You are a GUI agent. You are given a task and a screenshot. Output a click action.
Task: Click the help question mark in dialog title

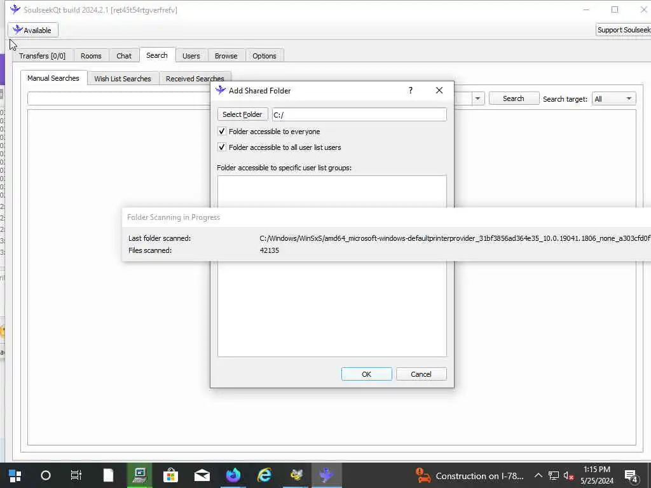tap(411, 90)
